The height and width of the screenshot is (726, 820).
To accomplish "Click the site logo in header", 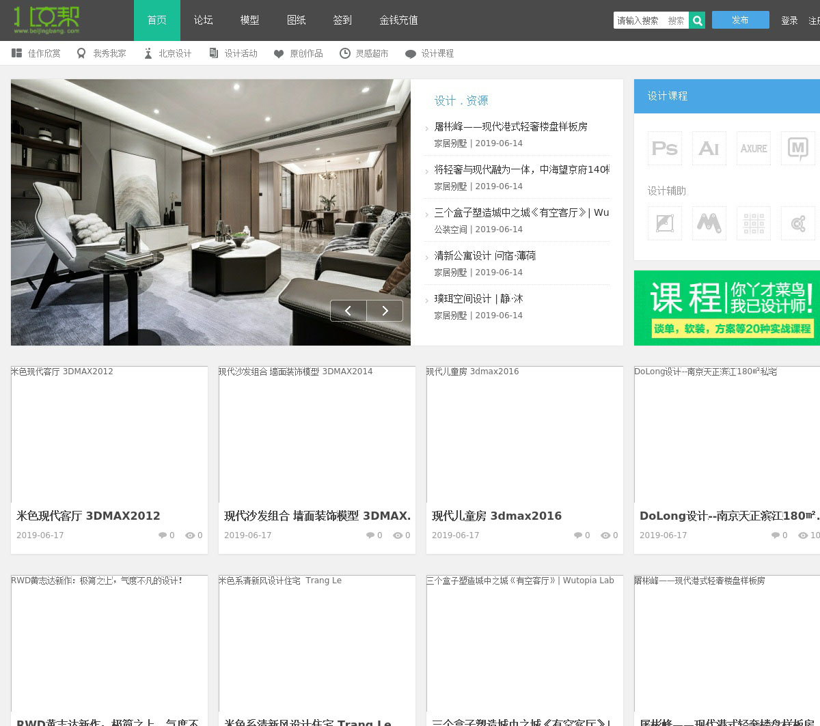I will pyautogui.click(x=46, y=20).
